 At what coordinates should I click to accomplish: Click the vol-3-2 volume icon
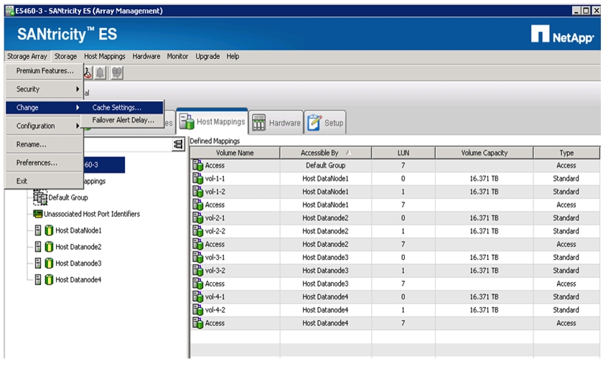pyautogui.click(x=197, y=270)
